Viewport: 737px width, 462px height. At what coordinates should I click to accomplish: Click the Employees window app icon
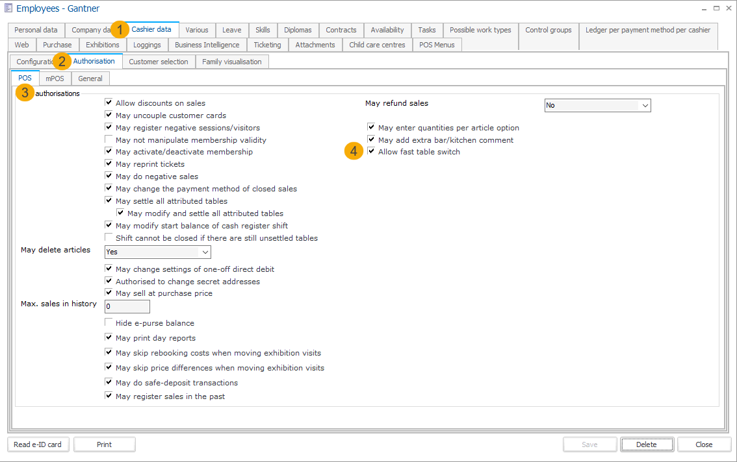tap(8, 8)
